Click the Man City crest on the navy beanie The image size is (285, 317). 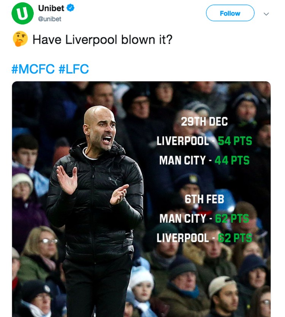pyautogui.click(x=193, y=179)
